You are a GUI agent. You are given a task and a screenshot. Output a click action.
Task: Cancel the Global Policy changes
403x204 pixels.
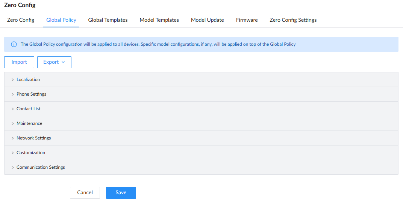pyautogui.click(x=85, y=193)
